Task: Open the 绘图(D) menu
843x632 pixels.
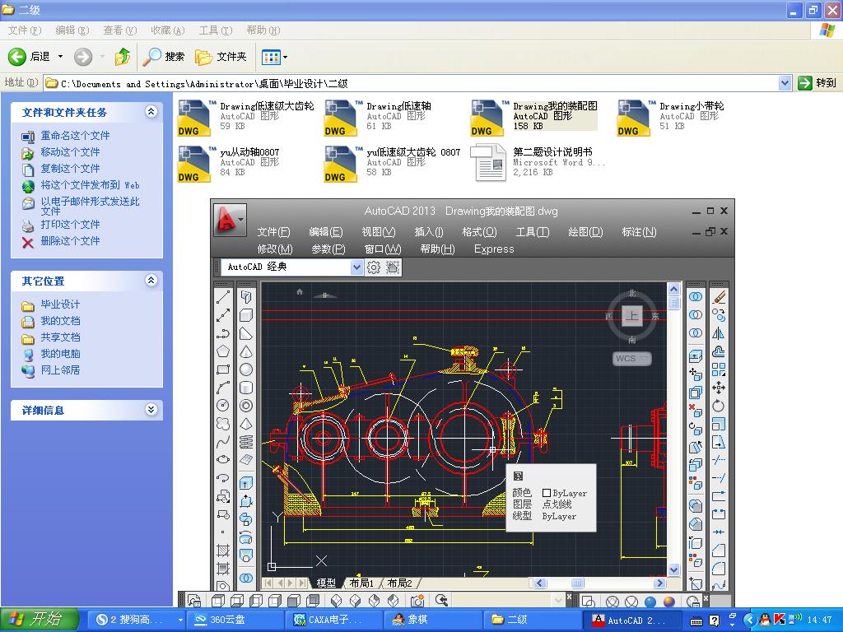Action: click(585, 232)
